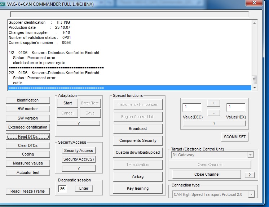
Task: Open Custom download/upload function
Action: [x=137, y=152]
